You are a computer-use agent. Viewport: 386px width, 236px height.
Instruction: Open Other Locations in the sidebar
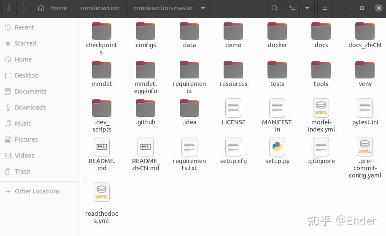[x=39, y=191]
